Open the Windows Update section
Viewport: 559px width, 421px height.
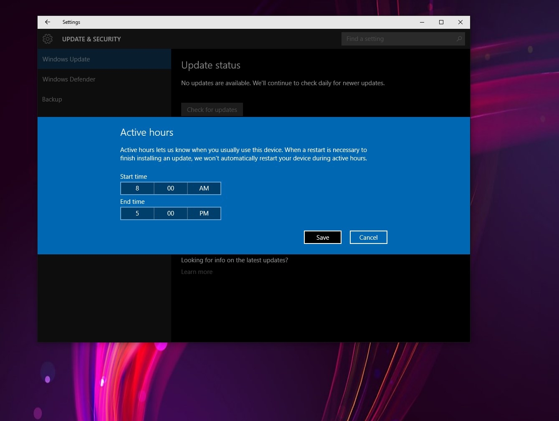click(66, 59)
